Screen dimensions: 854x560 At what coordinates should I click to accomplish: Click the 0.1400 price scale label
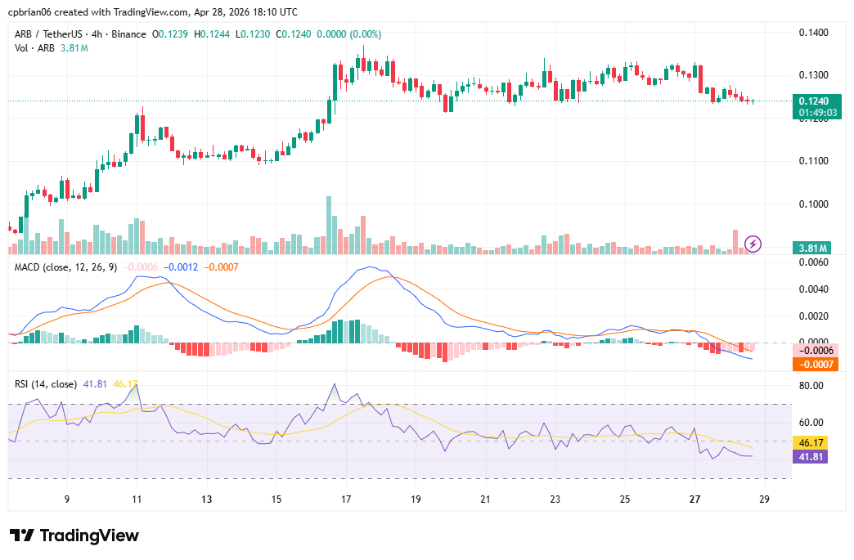pos(814,33)
